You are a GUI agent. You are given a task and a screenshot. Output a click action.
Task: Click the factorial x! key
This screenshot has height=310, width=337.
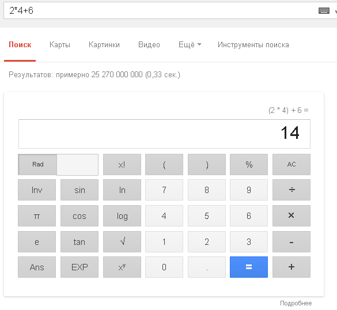click(122, 164)
